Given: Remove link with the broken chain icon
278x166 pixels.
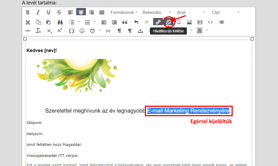Looking at the screenshot, I should 168,22.
